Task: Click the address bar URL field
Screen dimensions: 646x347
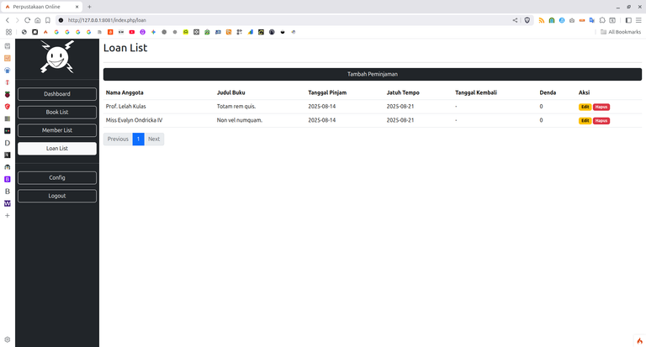Action: pos(289,20)
